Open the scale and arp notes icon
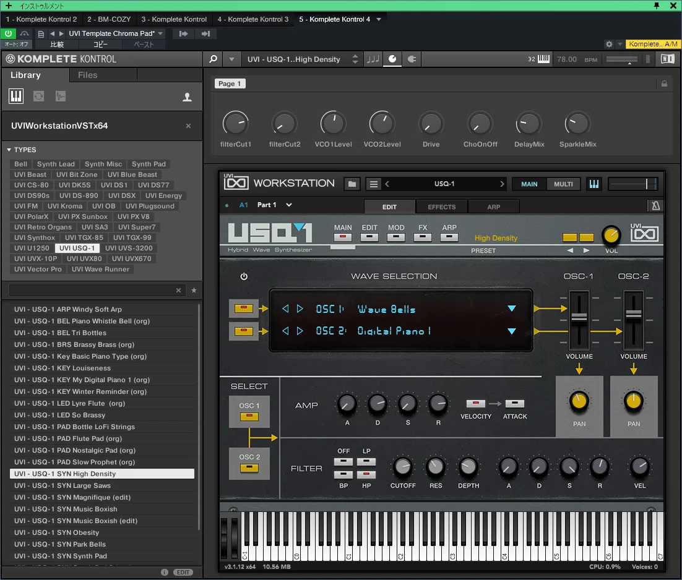This screenshot has width=682, height=580. 373,59
